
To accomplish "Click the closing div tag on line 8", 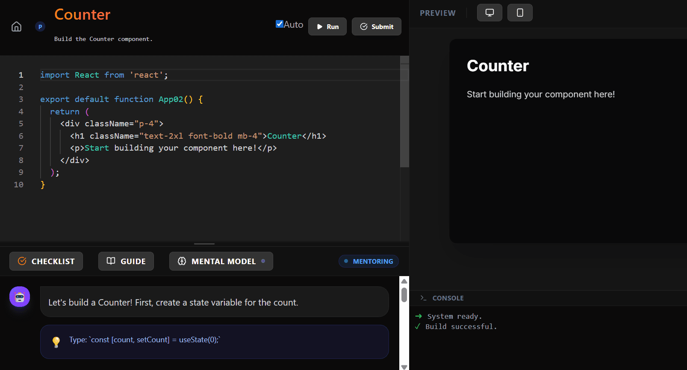I will click(x=75, y=160).
